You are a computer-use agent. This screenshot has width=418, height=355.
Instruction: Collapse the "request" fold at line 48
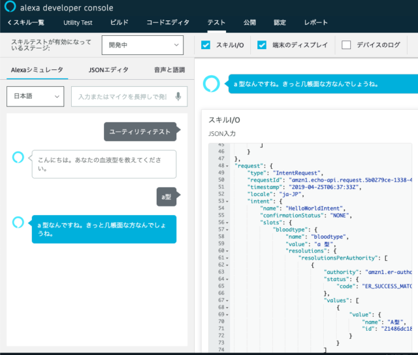227,166
